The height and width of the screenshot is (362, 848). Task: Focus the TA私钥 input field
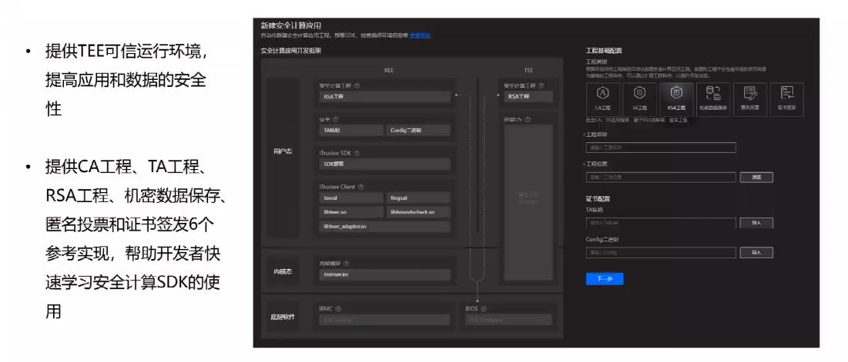click(661, 223)
